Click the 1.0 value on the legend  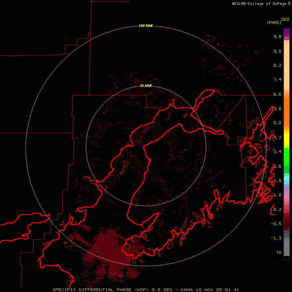pyautogui.click(x=277, y=195)
